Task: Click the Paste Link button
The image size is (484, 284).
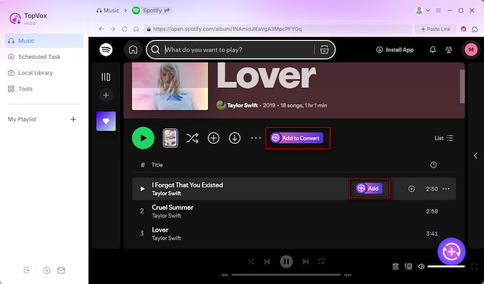Action: tap(435, 29)
